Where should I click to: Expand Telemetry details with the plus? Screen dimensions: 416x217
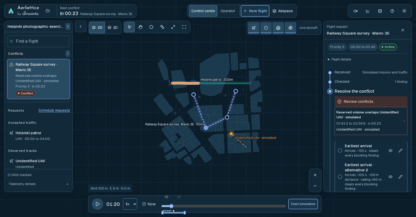[x=67, y=184]
